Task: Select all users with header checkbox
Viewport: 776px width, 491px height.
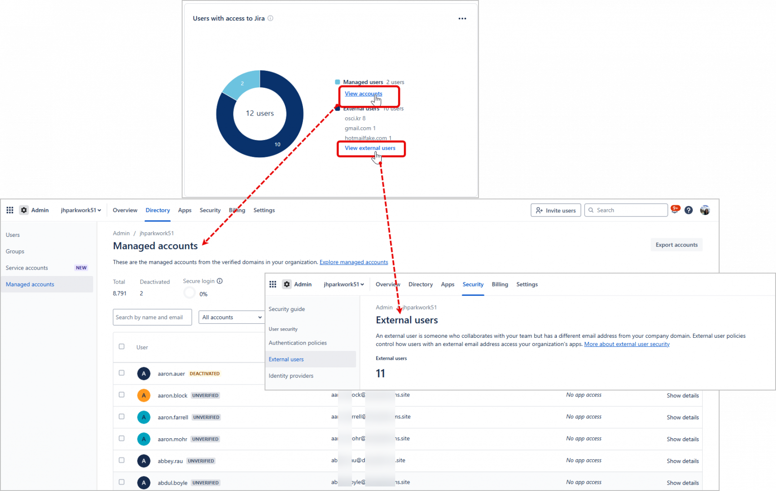Action: [x=121, y=346]
